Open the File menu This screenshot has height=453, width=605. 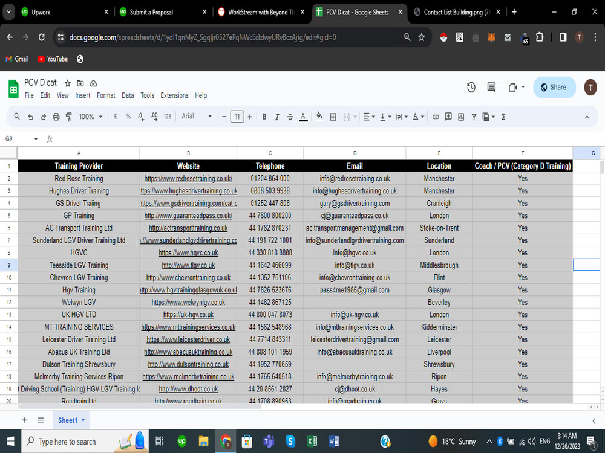point(29,95)
